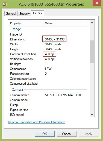Open Remove Properties and Personal Information link
This screenshot has width=103, height=141.
37,122
